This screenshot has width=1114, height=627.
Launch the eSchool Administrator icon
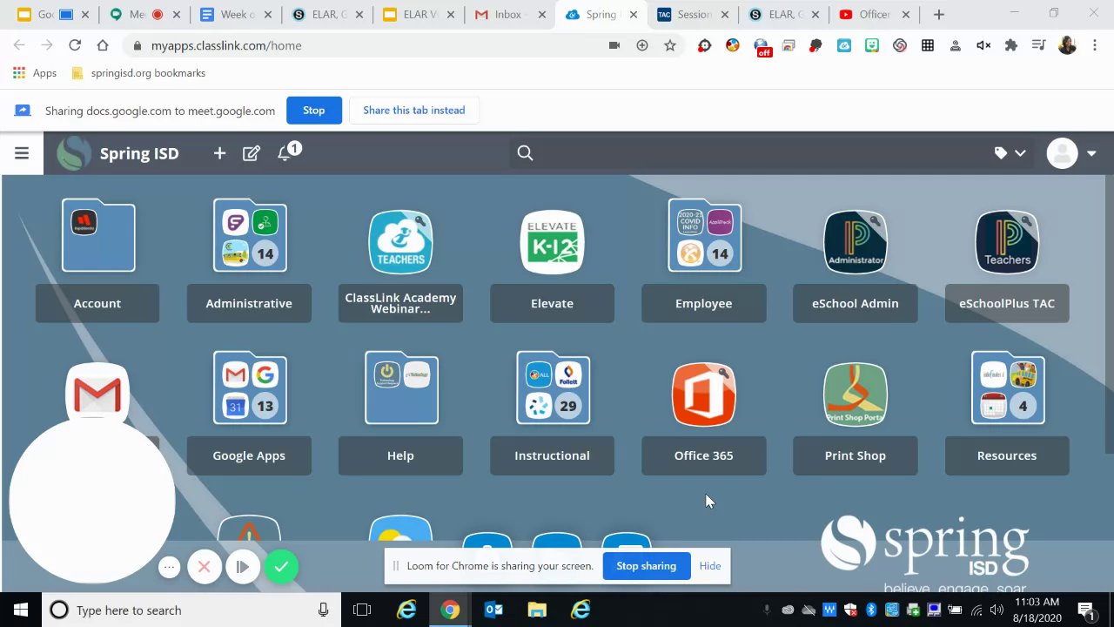(856, 242)
